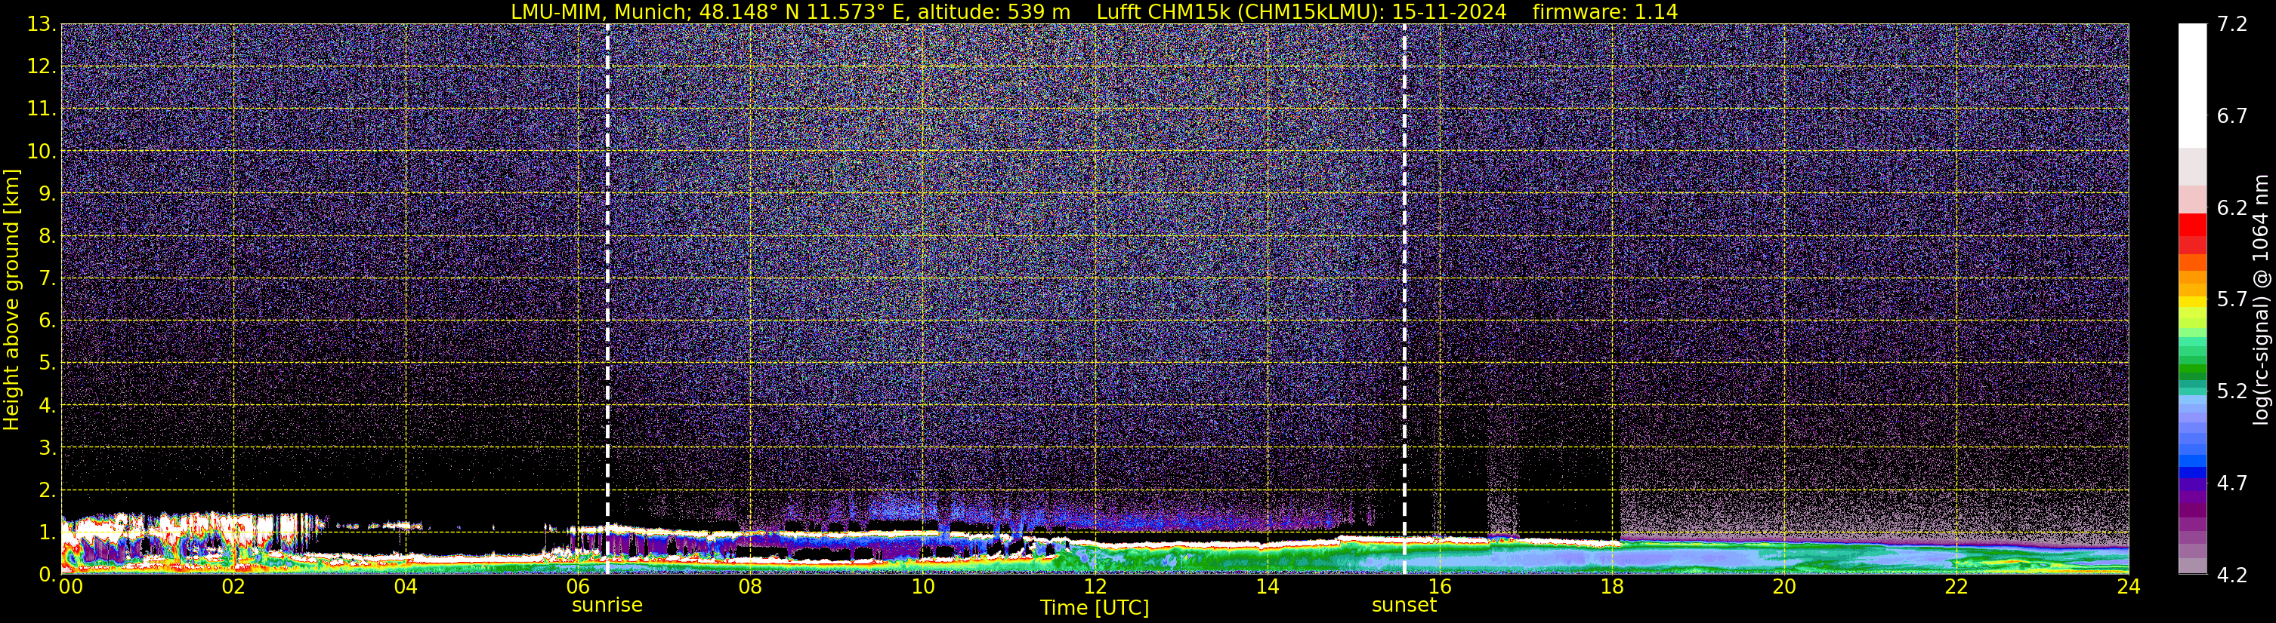This screenshot has height=623, width=2276.
Task: Click the dashed white sunrise marker line
Action: point(608,298)
